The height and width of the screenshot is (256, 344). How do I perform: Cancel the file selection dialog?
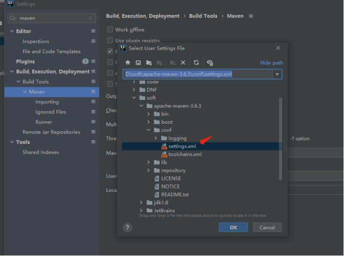click(267, 228)
